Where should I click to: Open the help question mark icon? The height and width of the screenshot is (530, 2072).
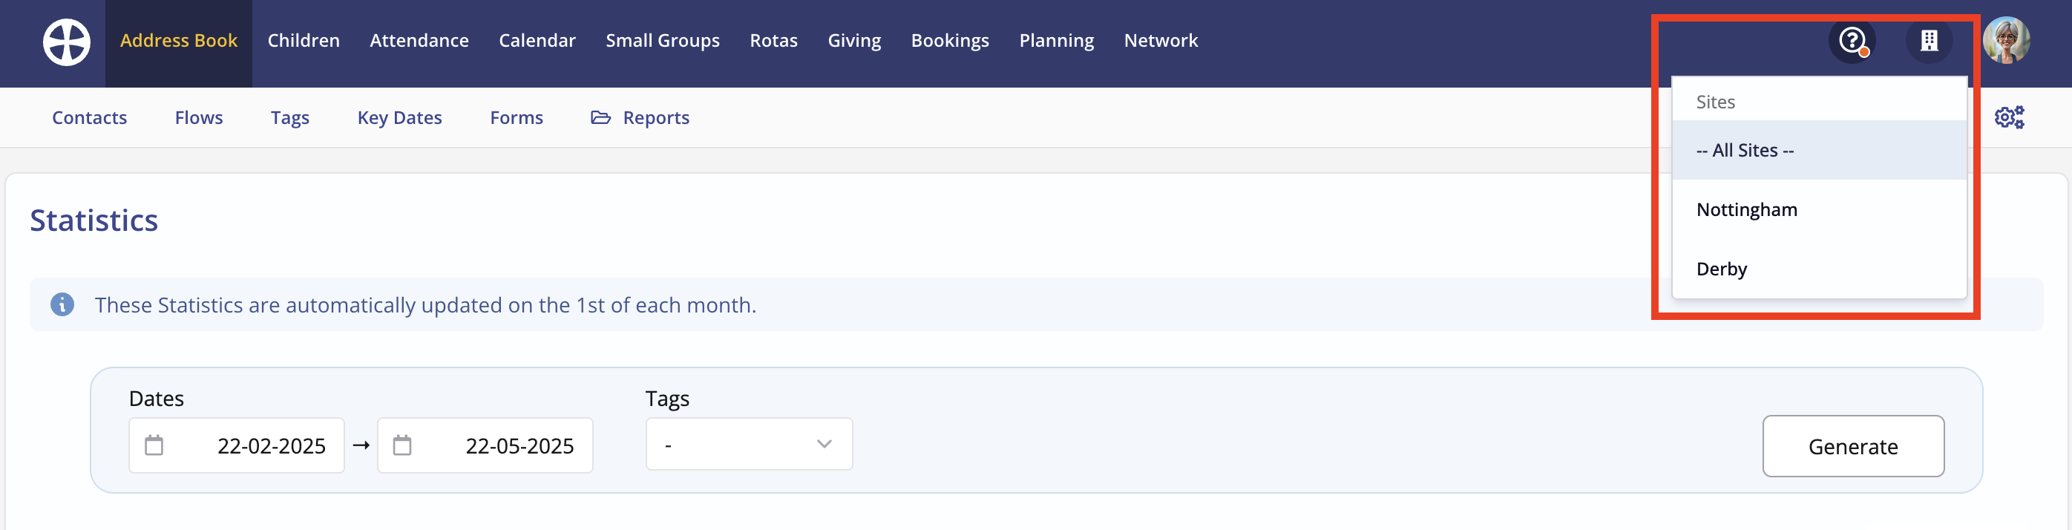[x=1852, y=40]
